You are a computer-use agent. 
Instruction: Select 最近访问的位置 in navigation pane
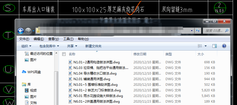[x=38, y=53]
